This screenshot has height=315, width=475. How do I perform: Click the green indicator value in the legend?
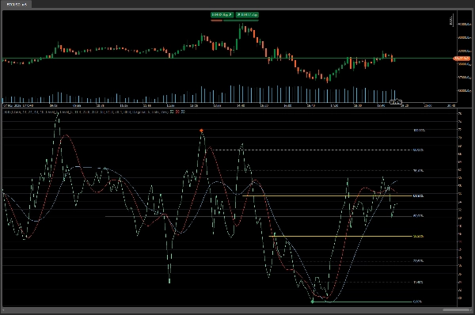point(172,112)
